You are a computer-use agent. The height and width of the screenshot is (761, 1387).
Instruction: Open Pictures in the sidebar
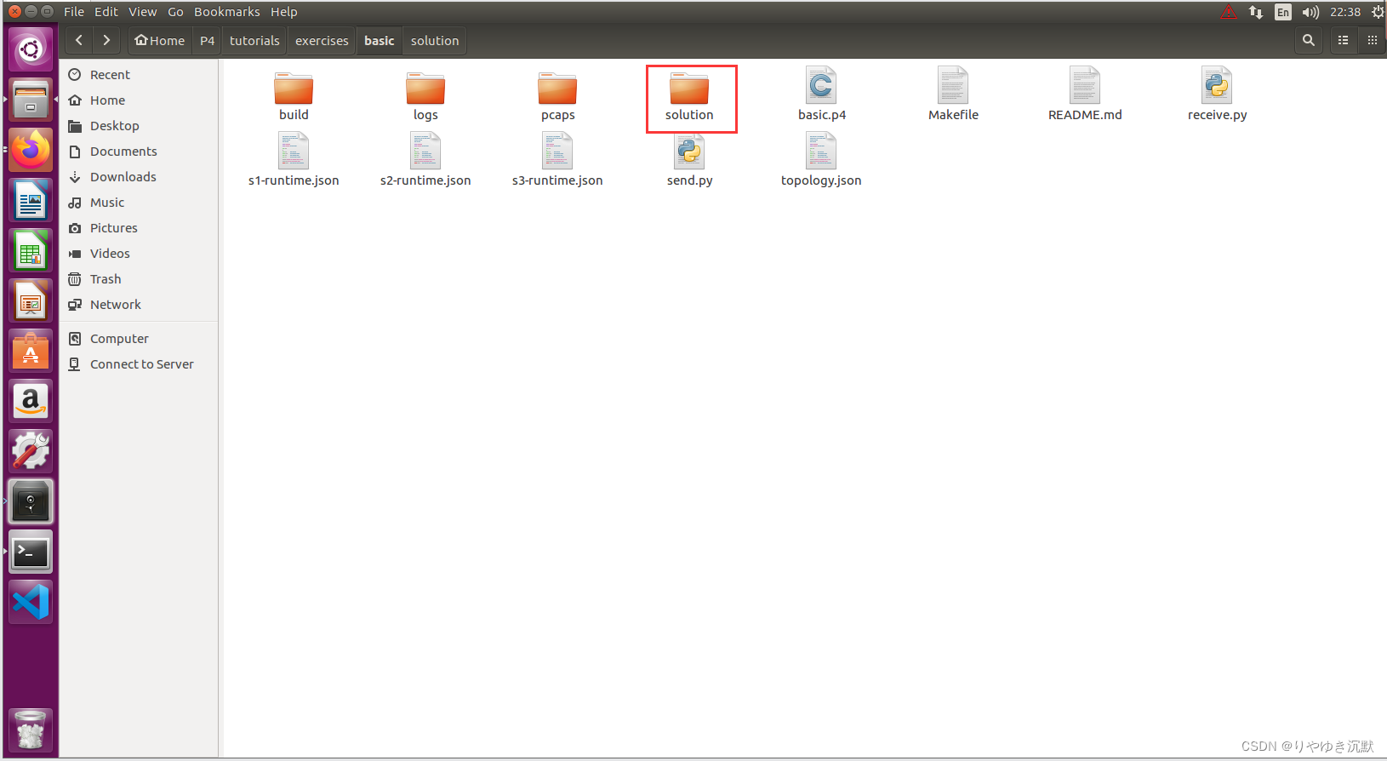138,228
